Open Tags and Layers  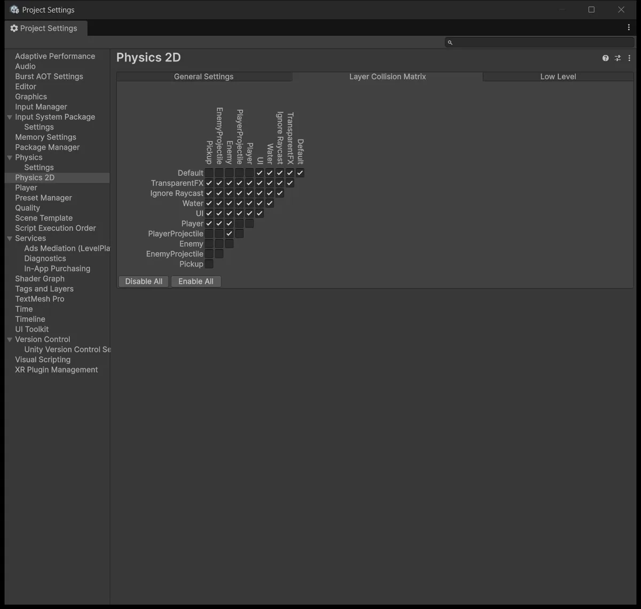[x=44, y=289]
